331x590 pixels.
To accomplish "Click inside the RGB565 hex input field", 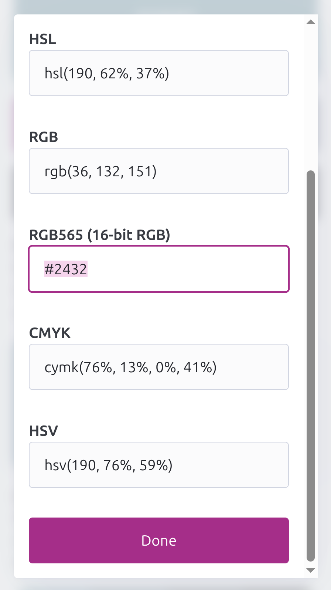I will (185, 269).
